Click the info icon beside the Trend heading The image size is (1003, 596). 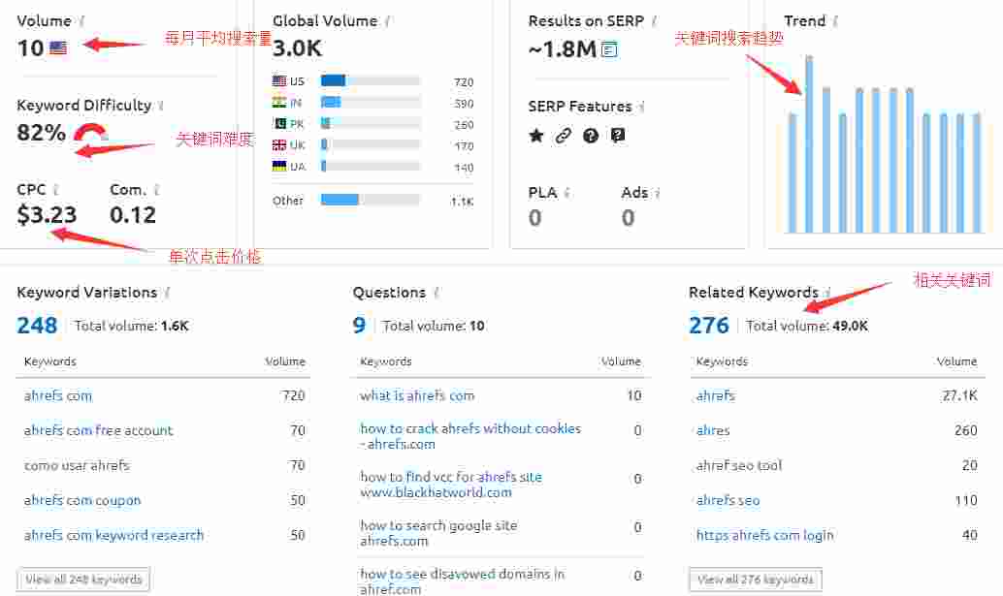coord(836,20)
